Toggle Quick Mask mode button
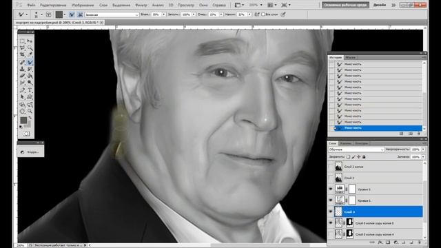 click(x=26, y=134)
